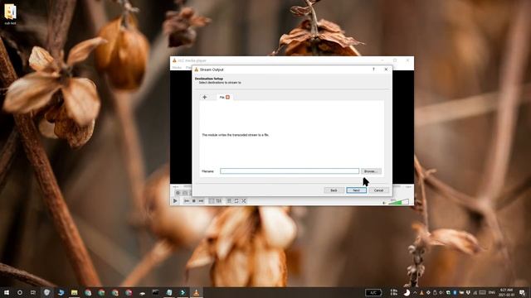
Task: Click the VLC cone tray icon
Action: click(x=421, y=292)
